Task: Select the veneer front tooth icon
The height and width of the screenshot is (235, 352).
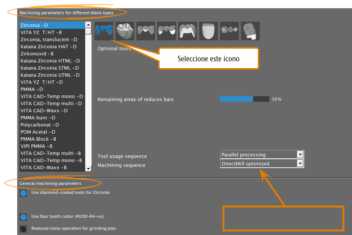Action: pyautogui.click(x=209, y=31)
